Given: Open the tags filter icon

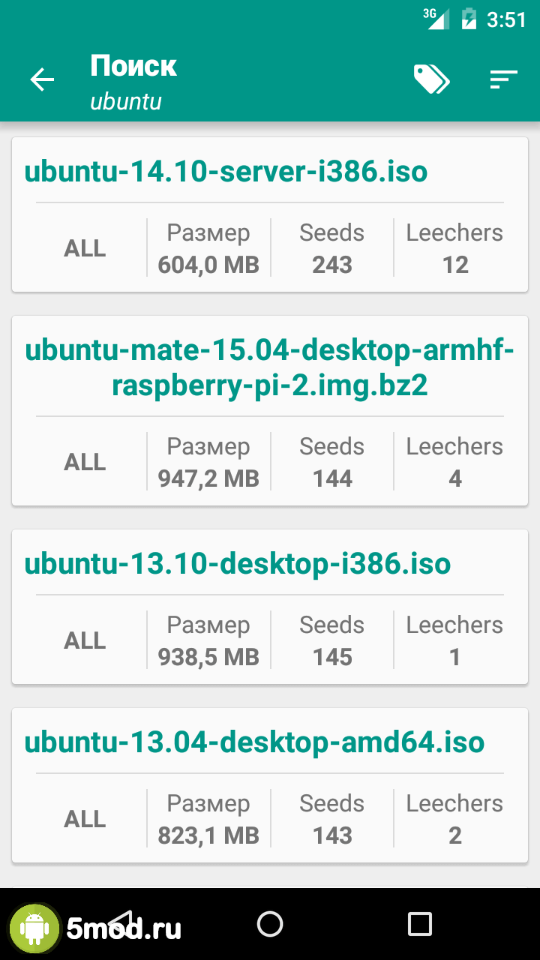Looking at the screenshot, I should tap(431, 79).
